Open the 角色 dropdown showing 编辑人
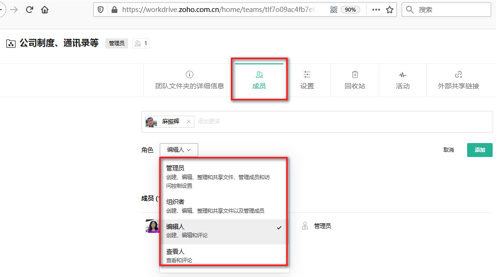 pyautogui.click(x=178, y=149)
